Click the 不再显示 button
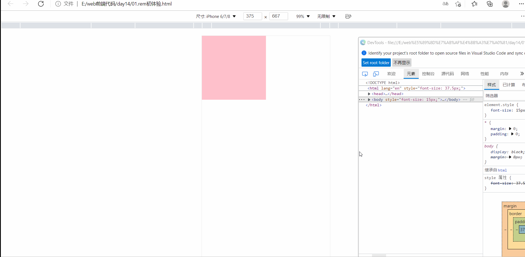Viewport: 525px width, 257px height. [x=402, y=63]
